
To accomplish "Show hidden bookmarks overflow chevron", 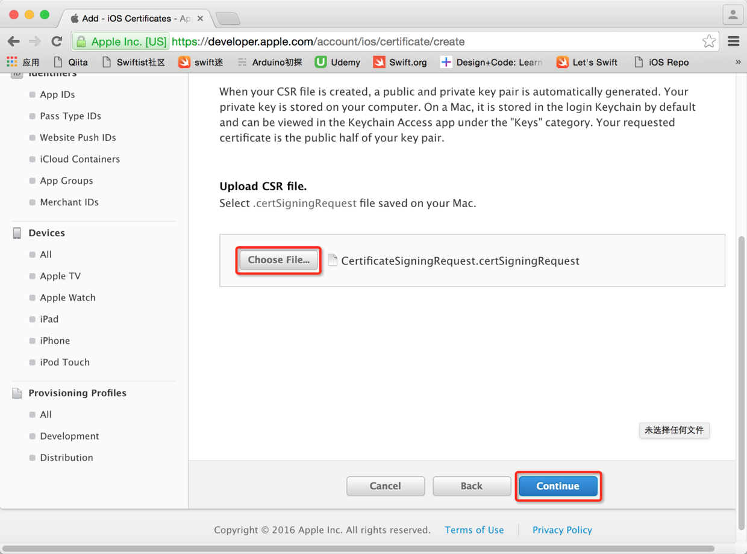I will [738, 62].
